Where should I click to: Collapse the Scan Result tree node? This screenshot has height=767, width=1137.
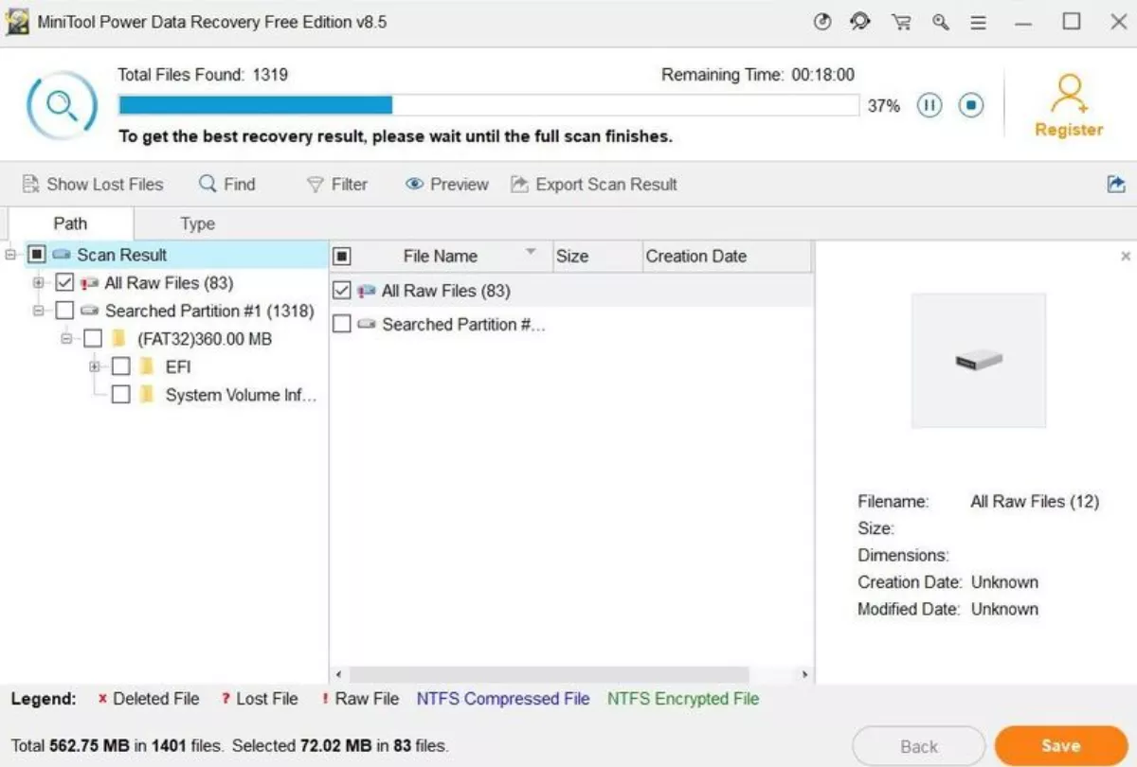click(10, 255)
